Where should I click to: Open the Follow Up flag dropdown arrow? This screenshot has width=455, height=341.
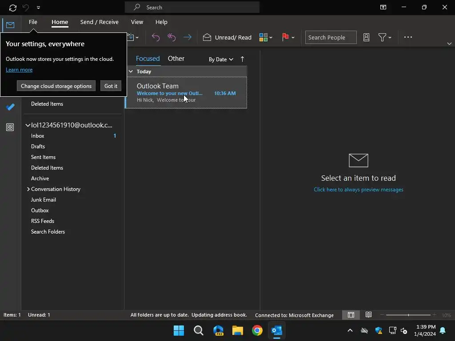click(x=293, y=37)
